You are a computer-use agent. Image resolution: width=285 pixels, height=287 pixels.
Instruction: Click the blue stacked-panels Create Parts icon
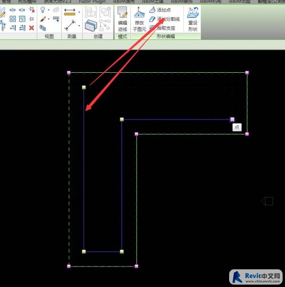pos(91,25)
